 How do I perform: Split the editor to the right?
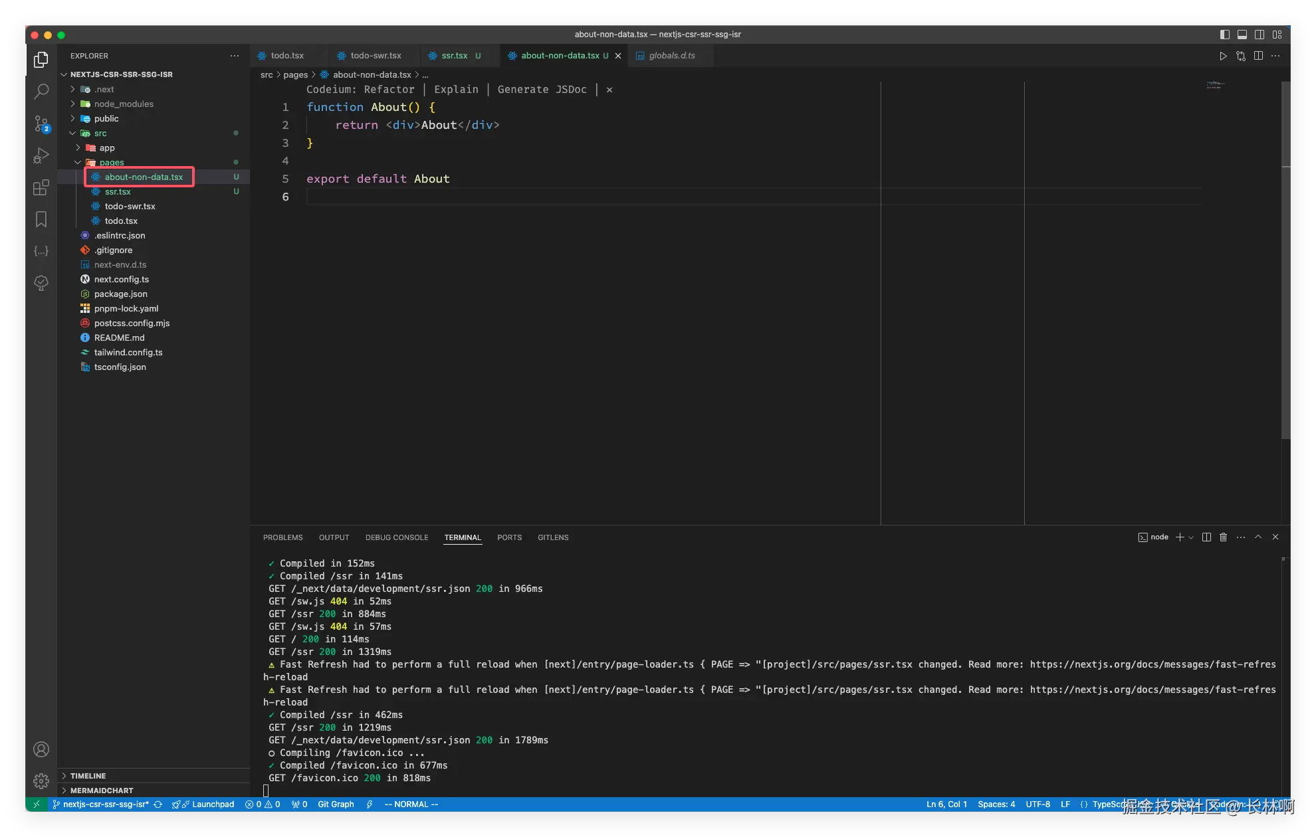coord(1258,56)
